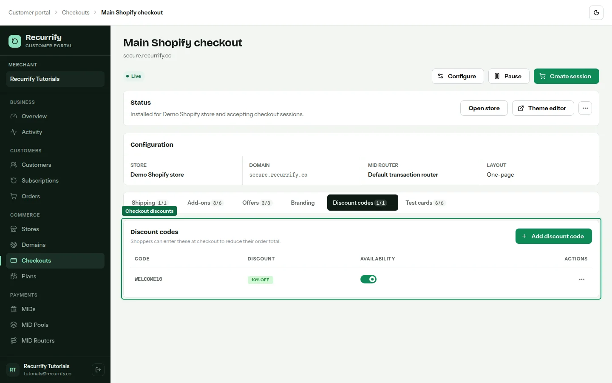Click the 10% OFF badge
This screenshot has width=612, height=383.
click(x=260, y=280)
